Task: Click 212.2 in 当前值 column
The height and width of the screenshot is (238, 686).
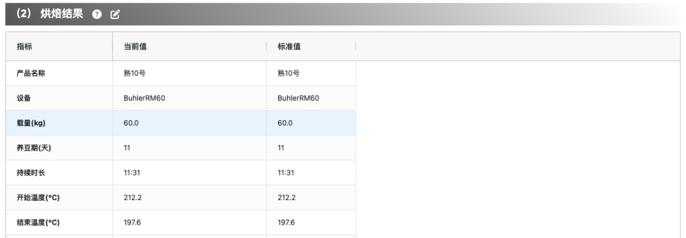Action: pyautogui.click(x=133, y=197)
